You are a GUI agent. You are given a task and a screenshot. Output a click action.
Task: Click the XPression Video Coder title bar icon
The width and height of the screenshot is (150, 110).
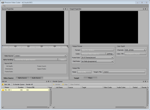[2, 2]
